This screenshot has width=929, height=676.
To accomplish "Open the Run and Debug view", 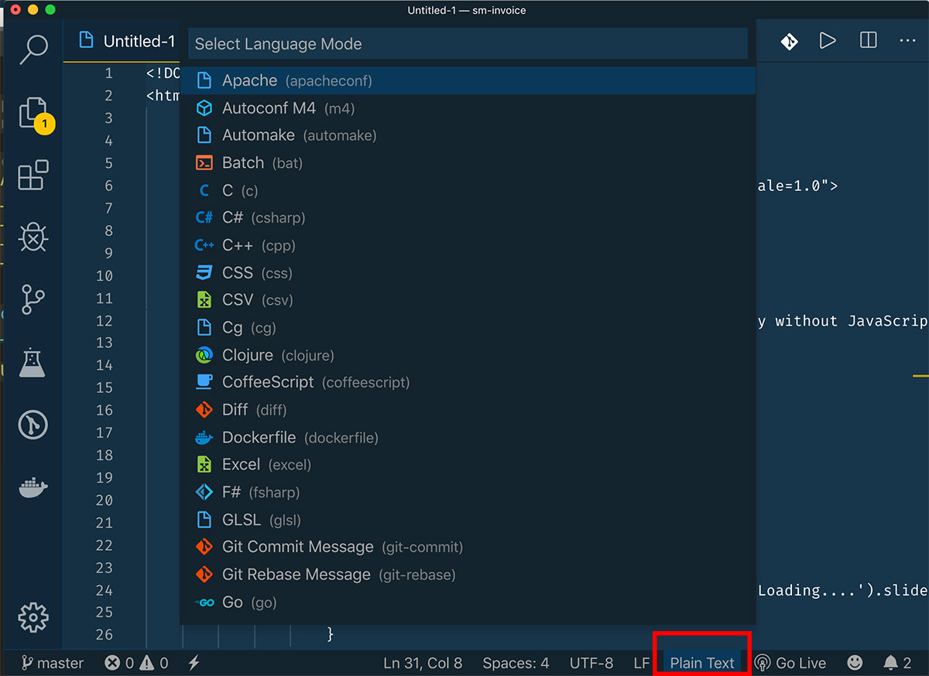I will click(33, 238).
